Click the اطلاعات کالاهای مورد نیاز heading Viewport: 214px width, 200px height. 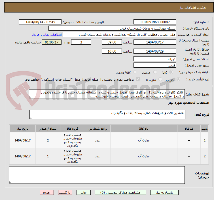point(188,103)
